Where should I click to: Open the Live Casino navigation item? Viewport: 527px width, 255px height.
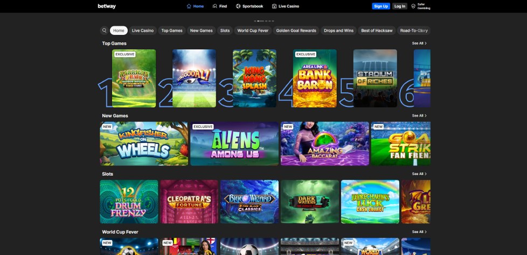(x=286, y=6)
